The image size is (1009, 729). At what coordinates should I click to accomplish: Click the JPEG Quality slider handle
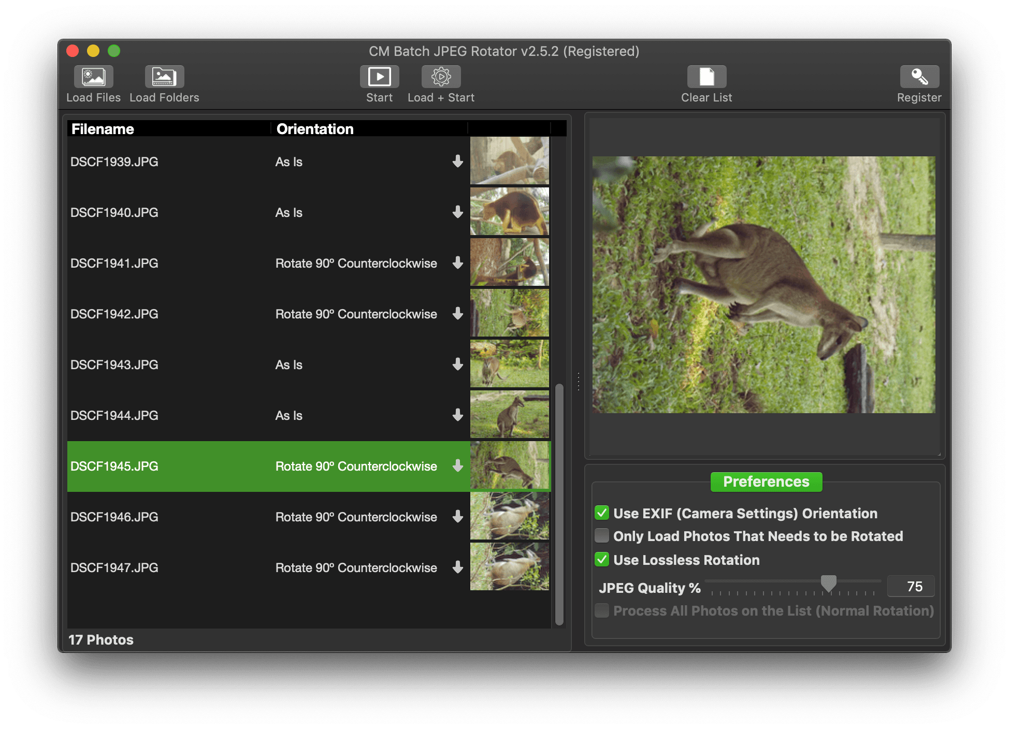click(829, 584)
